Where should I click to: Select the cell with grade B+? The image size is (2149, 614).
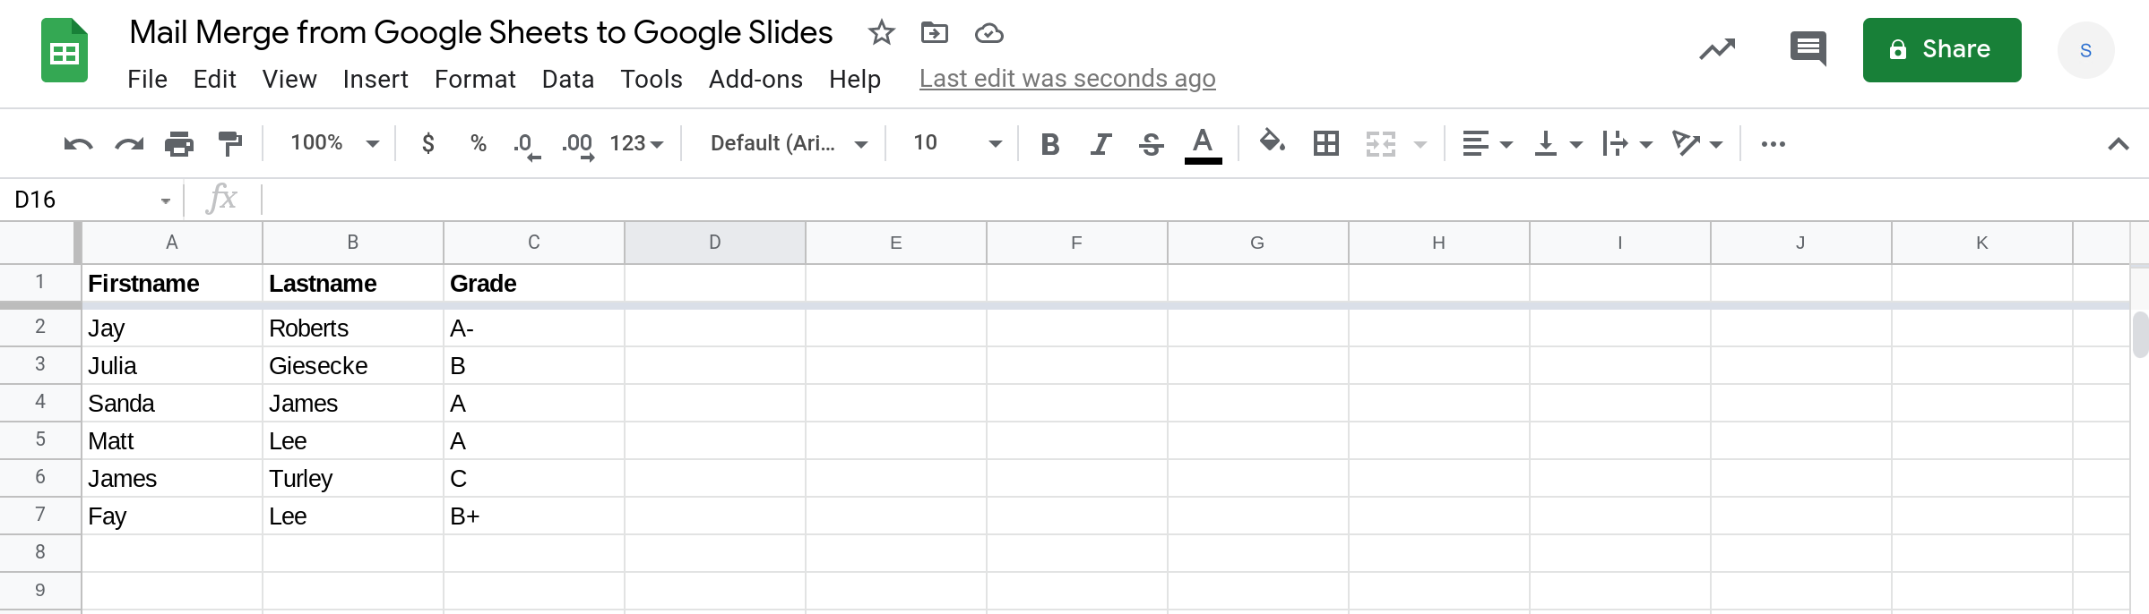point(534,516)
